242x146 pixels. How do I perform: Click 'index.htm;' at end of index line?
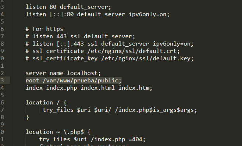tap(135, 88)
